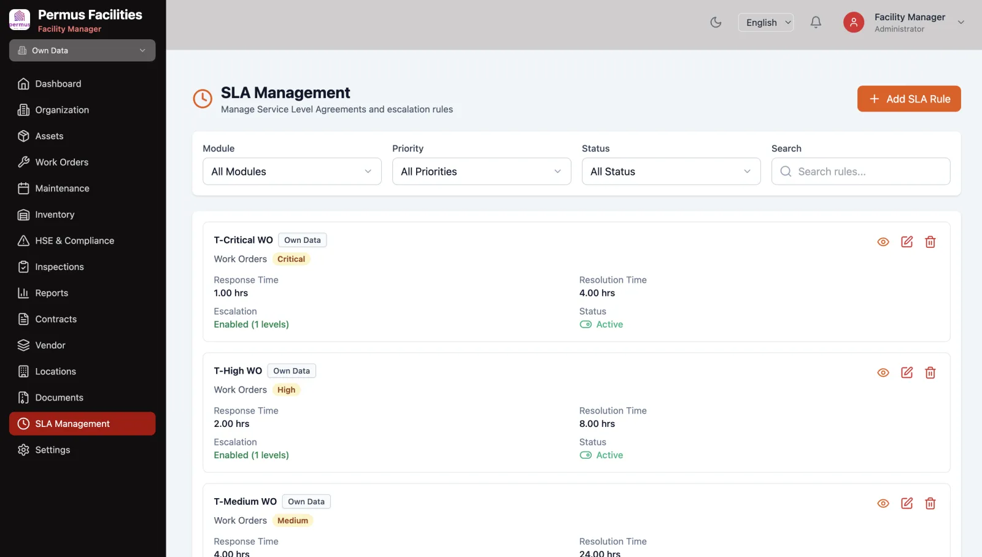Click the 1.00 hrs response time value
The image size is (982, 557).
[x=231, y=293]
